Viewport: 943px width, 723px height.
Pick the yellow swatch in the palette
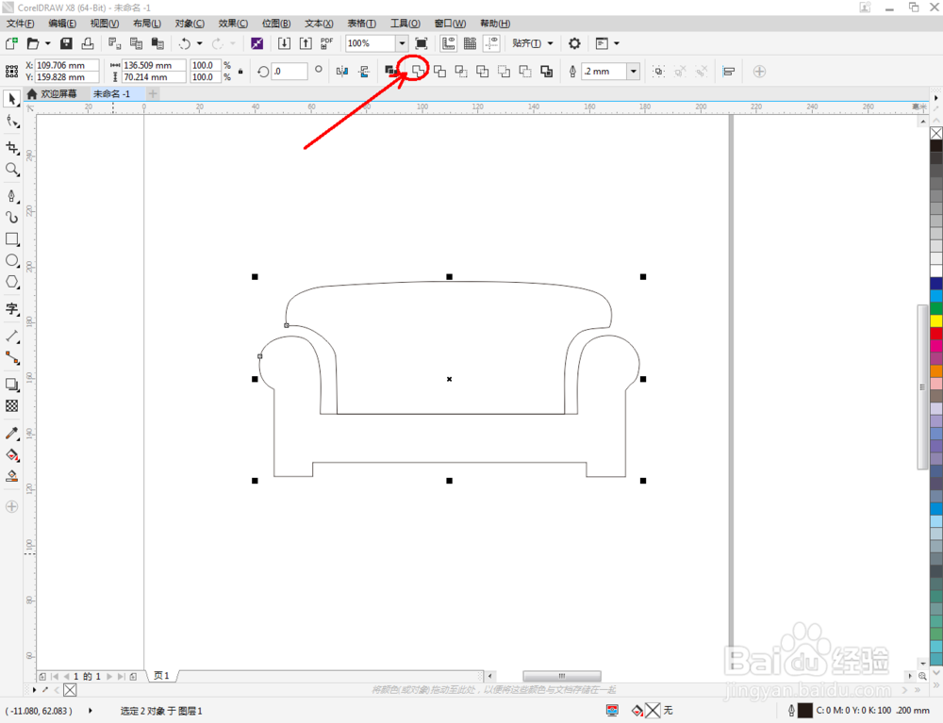[936, 320]
